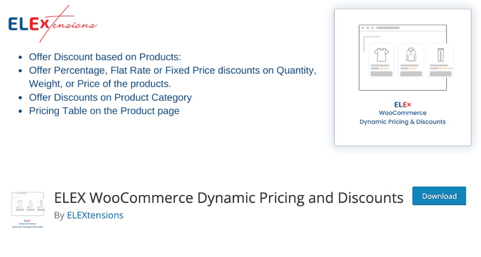Click the gray button under t-shirt product

381,74
